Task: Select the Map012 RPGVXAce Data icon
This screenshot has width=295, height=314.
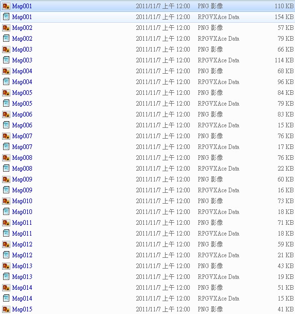Action: tap(6, 255)
